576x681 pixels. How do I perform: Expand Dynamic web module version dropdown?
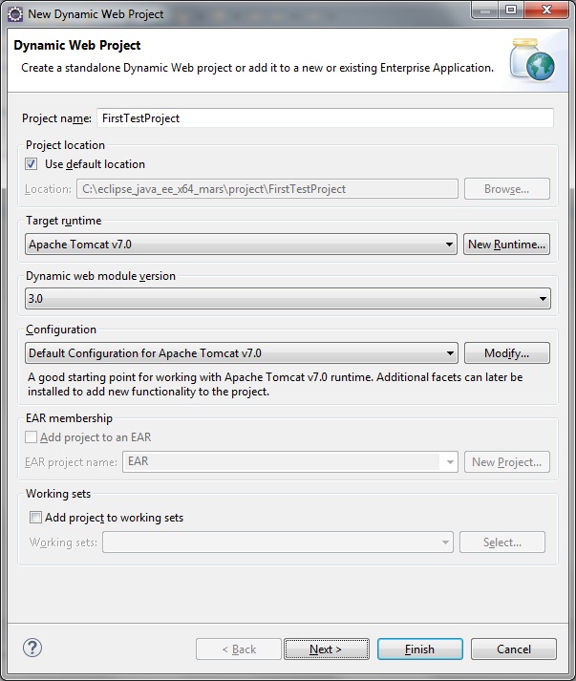pos(543,299)
